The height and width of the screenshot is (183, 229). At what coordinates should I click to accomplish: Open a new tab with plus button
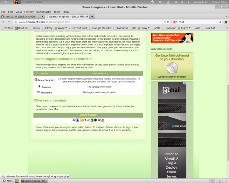click(92, 17)
